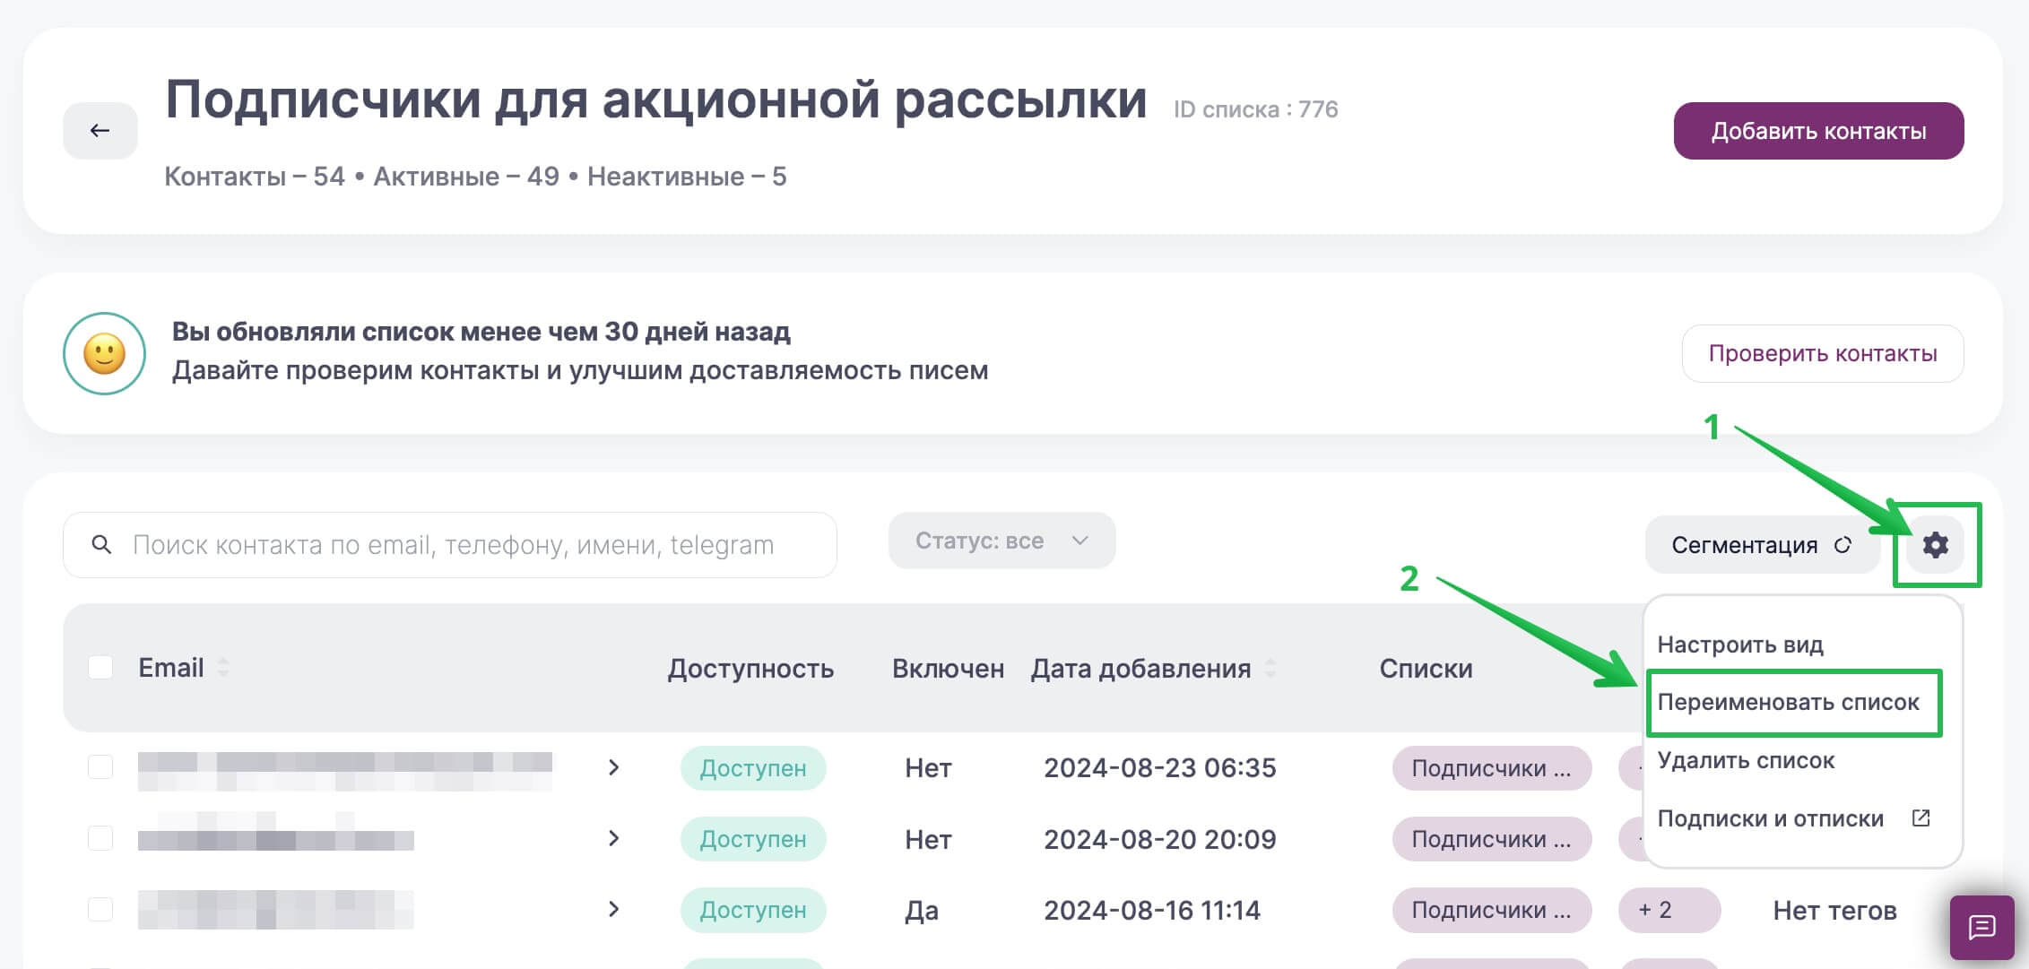Image resolution: width=2029 pixels, height=969 pixels.
Task: Click the ID списка : 776 label
Action: [1255, 109]
